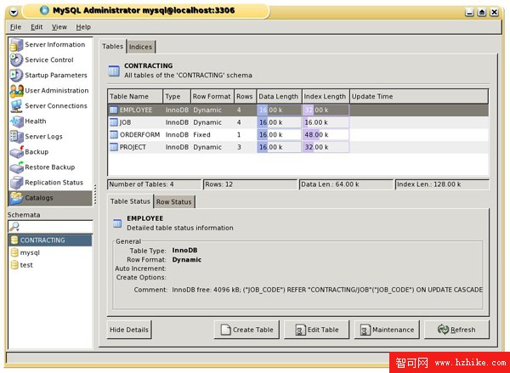Click the Rows: 12 status field
The height and width of the screenshot is (373, 510).
click(x=250, y=184)
